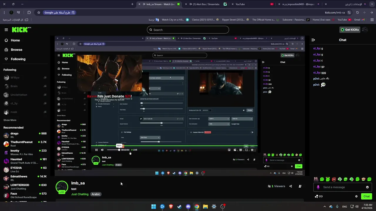The height and width of the screenshot is (211, 376).
Task: Insert the red angry face emote
Action: (334, 179)
